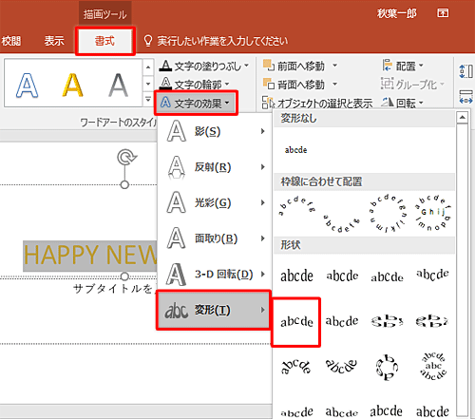Select the stacked circular abcde transform
Image resolution: width=475 pixels, height=419 pixels.
pyautogui.click(x=433, y=367)
